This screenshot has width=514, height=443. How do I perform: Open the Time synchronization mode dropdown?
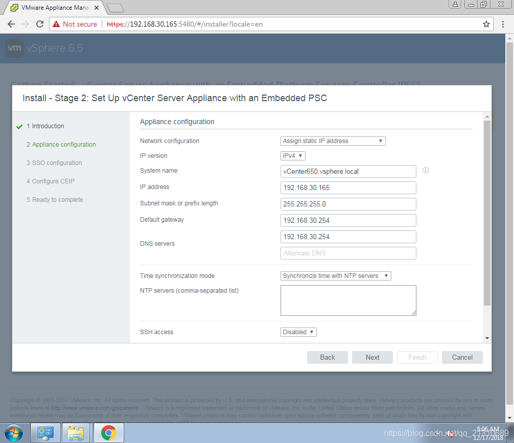tap(336, 276)
